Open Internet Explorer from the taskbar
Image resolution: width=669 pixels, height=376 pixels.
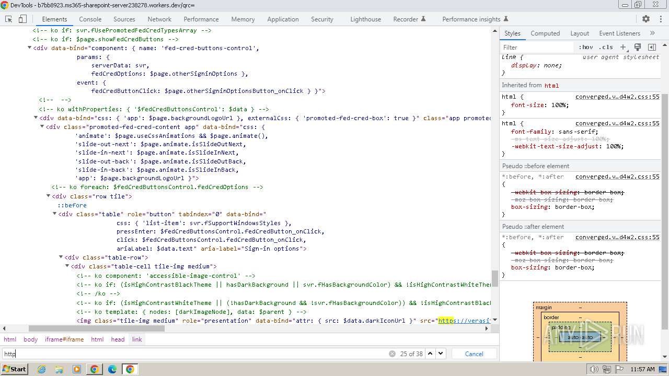(41, 369)
